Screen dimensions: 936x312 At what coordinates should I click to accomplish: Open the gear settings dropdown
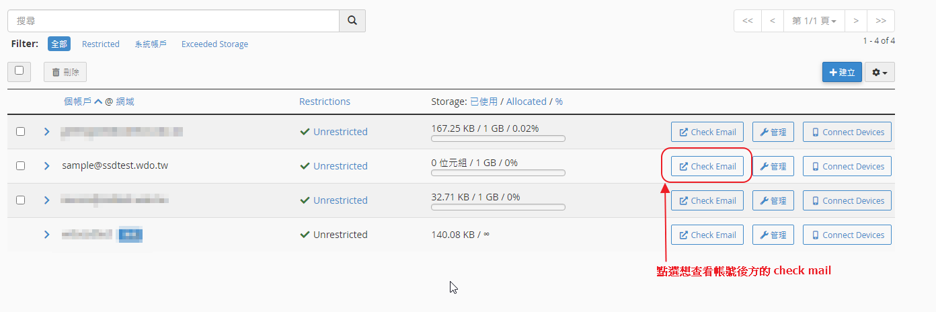point(880,72)
